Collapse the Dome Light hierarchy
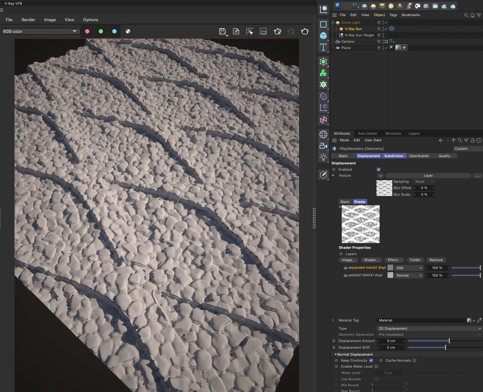The height and width of the screenshot is (392, 483). pyautogui.click(x=333, y=22)
